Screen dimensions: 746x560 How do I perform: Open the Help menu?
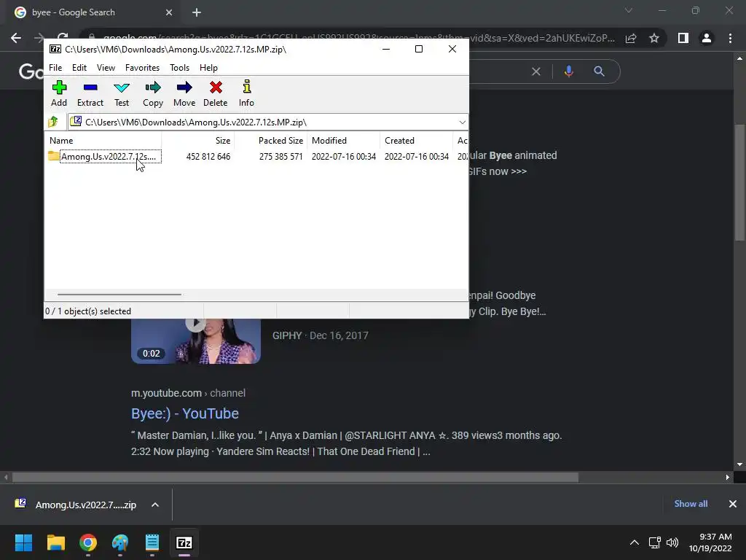click(208, 68)
